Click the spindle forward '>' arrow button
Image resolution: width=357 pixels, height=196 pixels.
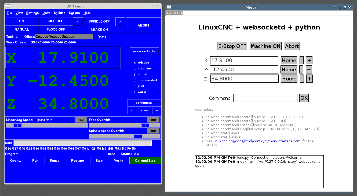click(121, 21)
